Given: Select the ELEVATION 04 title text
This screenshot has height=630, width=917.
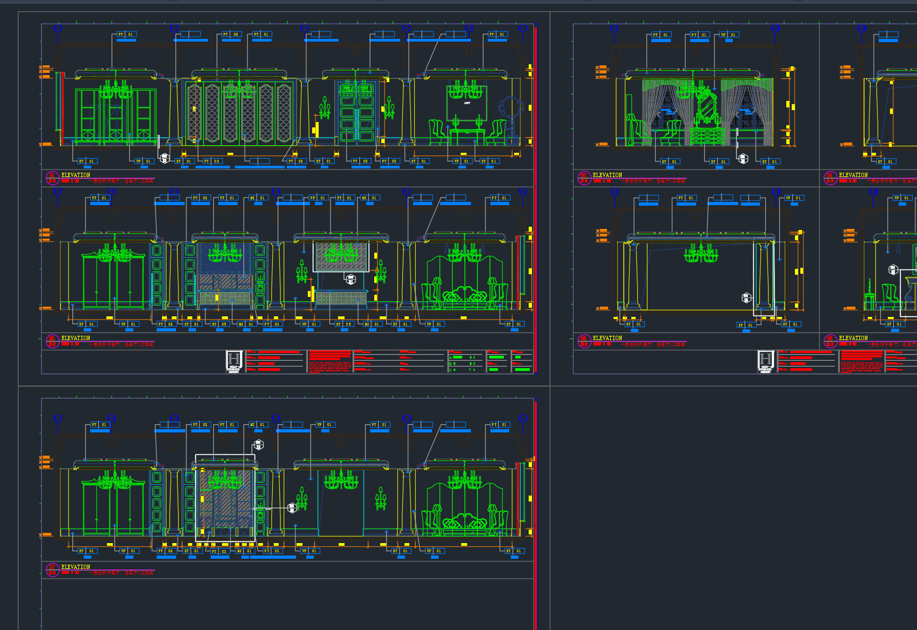Looking at the screenshot, I should (x=853, y=175).
